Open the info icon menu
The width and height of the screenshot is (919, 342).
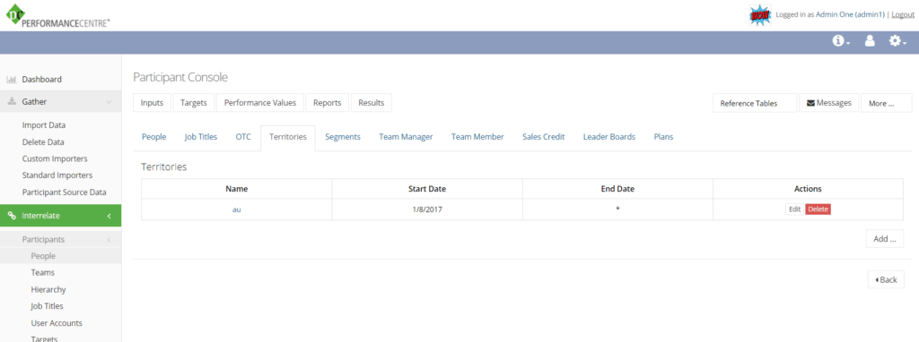click(842, 41)
